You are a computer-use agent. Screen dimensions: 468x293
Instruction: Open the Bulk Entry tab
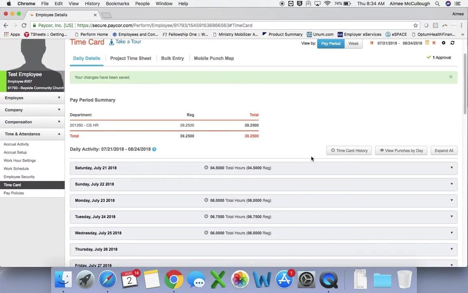[173, 58]
